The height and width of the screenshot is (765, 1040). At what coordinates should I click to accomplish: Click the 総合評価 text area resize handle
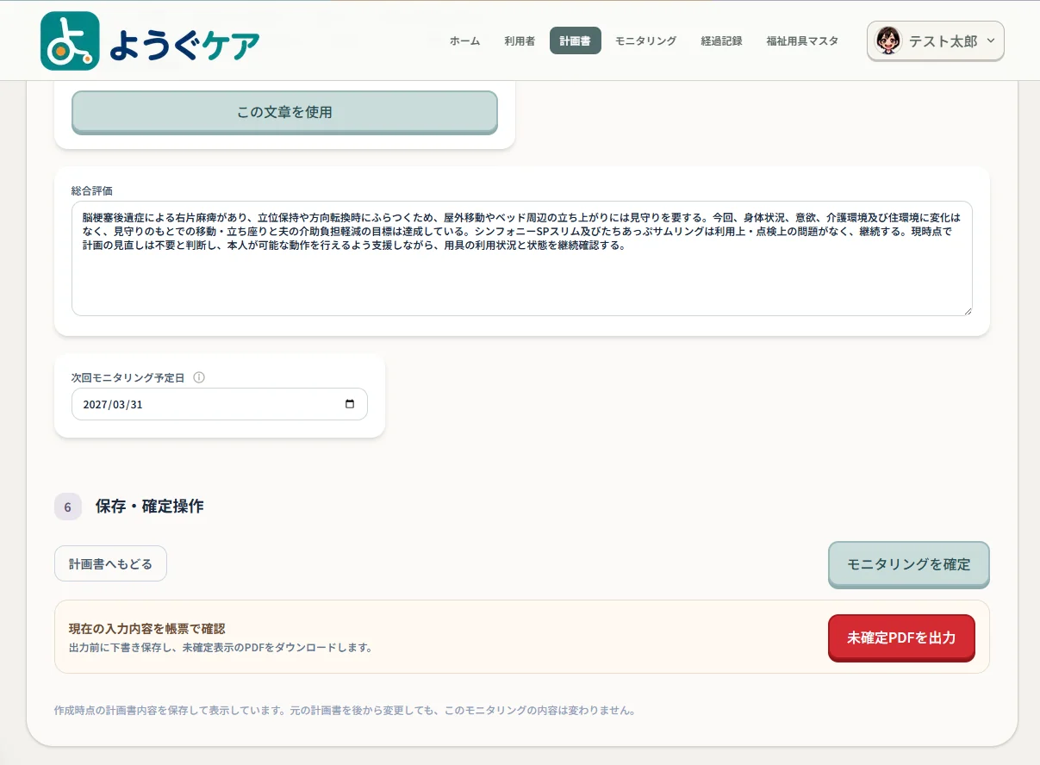pyautogui.click(x=967, y=310)
